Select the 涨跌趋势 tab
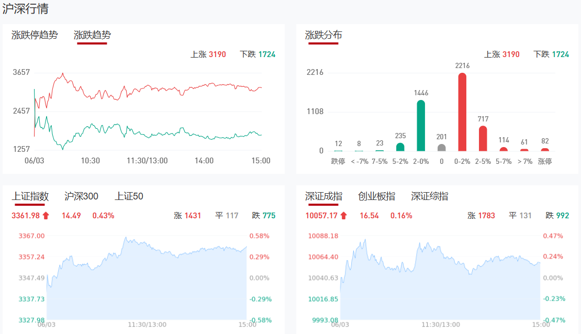The image size is (581, 334). point(92,36)
